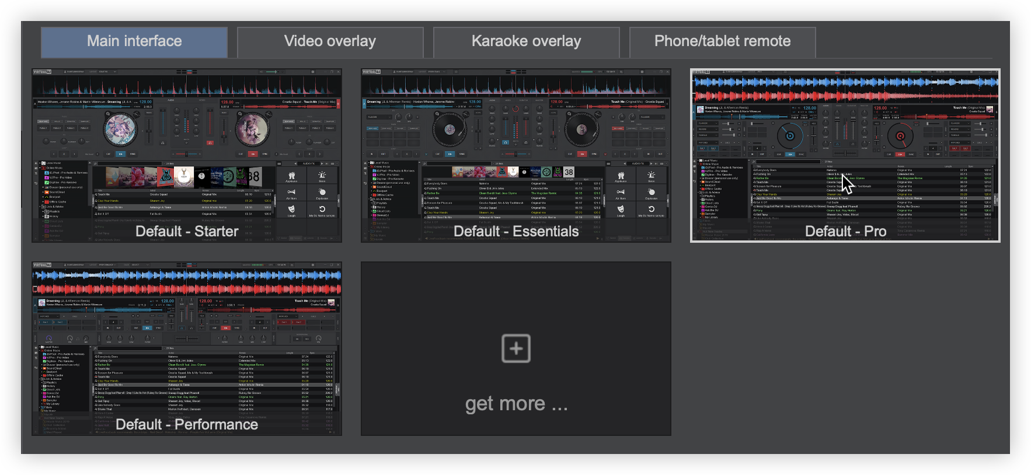
Task: Pick the "Default - Essentials" skin label
Action: (x=516, y=231)
